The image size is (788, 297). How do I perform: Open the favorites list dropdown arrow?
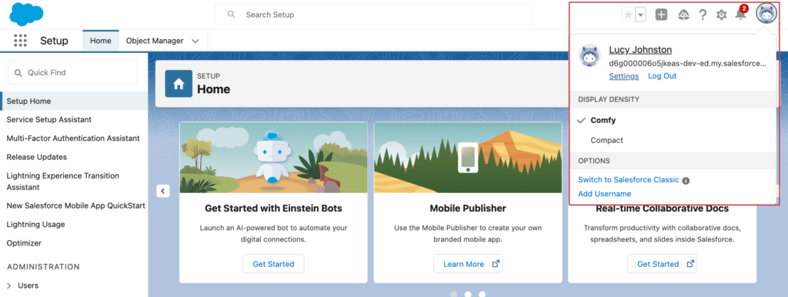coord(641,15)
